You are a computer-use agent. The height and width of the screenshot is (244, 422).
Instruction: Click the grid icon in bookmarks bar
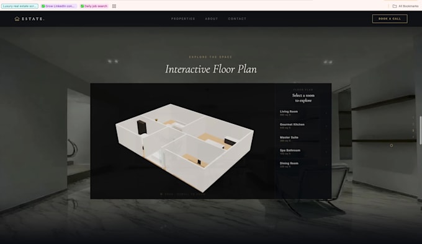pos(114,6)
